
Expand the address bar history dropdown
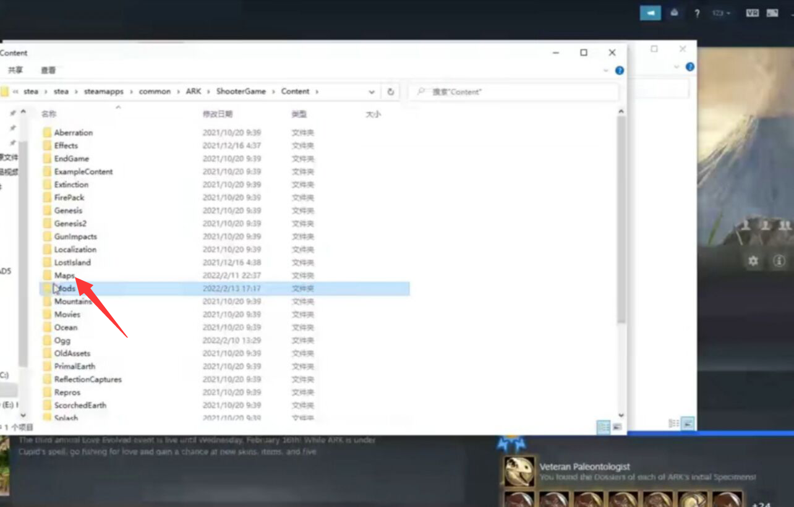tap(372, 92)
